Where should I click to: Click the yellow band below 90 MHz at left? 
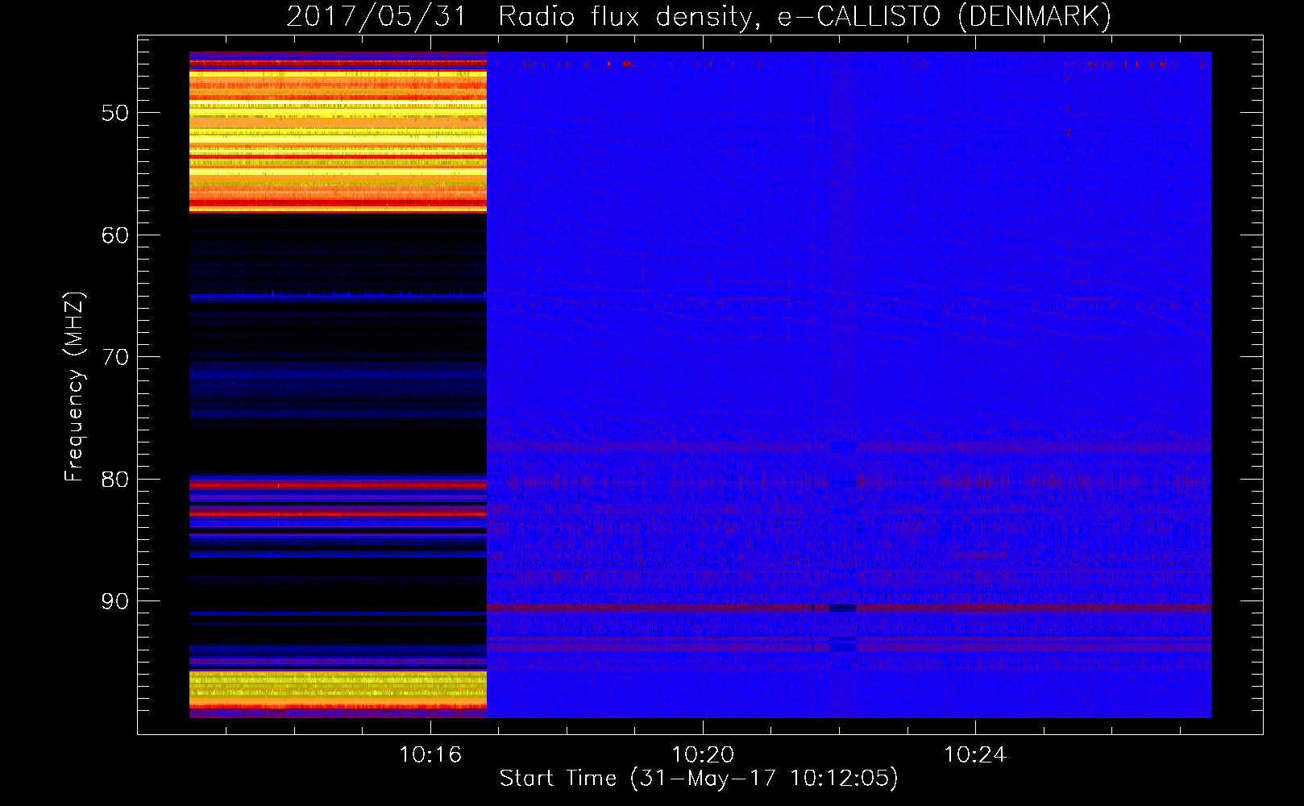pos(338,687)
